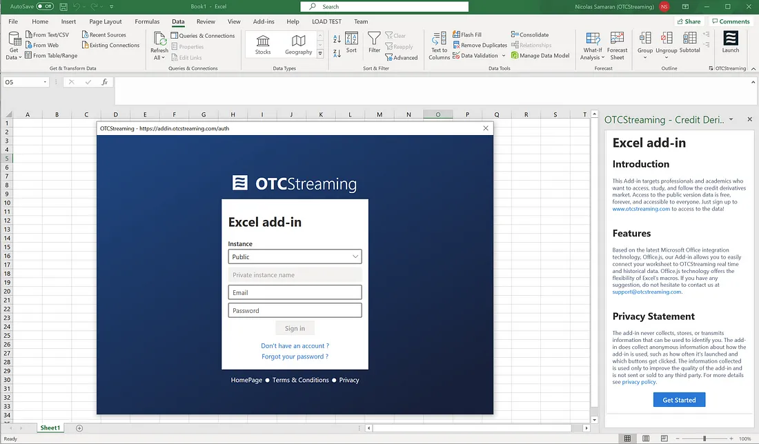Open the File tab
The height and width of the screenshot is (444, 759).
point(13,21)
